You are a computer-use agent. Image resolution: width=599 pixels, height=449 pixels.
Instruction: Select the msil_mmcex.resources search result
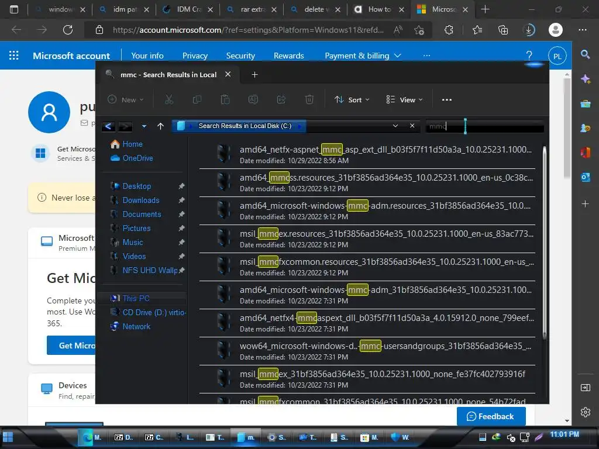point(367,239)
